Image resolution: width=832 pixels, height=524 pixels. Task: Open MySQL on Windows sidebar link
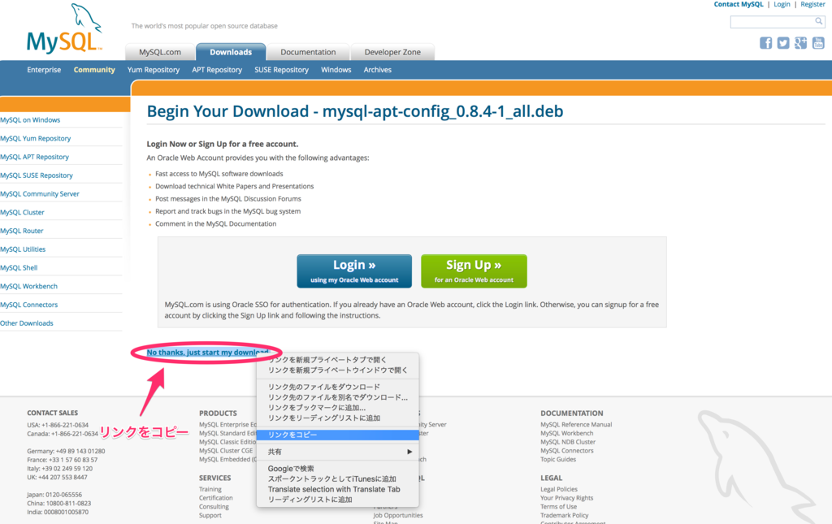pyautogui.click(x=30, y=120)
